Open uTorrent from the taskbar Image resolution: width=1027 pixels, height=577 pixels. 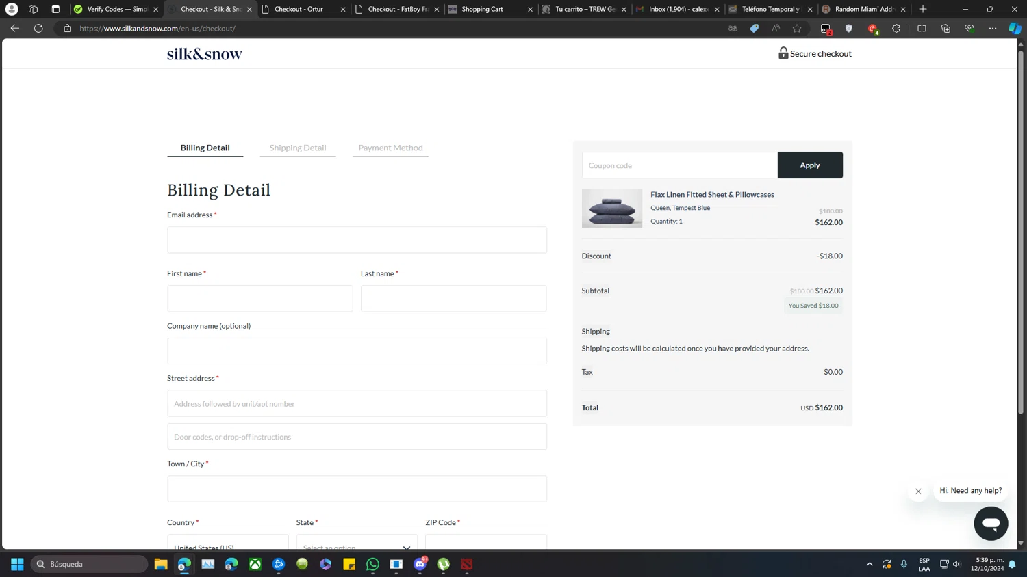444,564
